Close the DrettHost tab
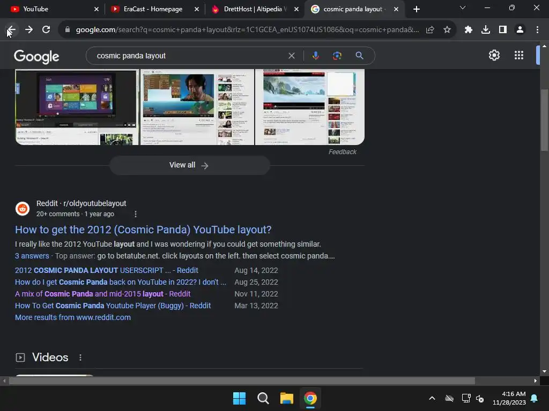 coord(296,9)
